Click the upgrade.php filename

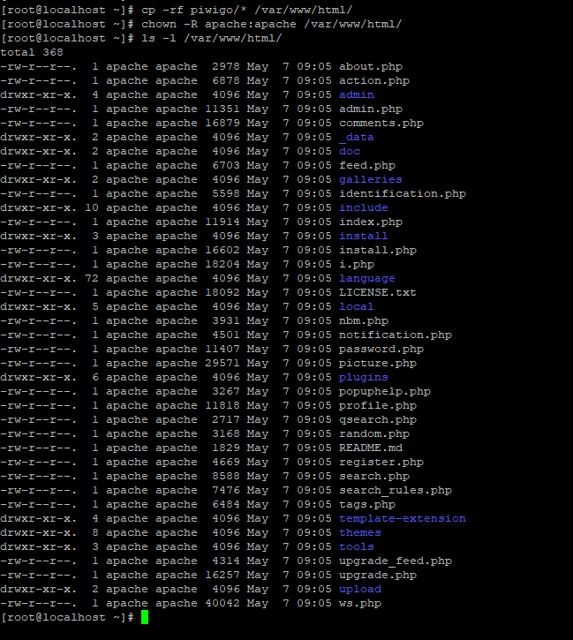click(x=378, y=575)
